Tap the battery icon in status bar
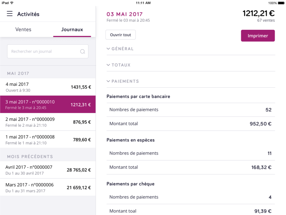This screenshot has height=215, width=286. pyautogui.click(x=281, y=3)
